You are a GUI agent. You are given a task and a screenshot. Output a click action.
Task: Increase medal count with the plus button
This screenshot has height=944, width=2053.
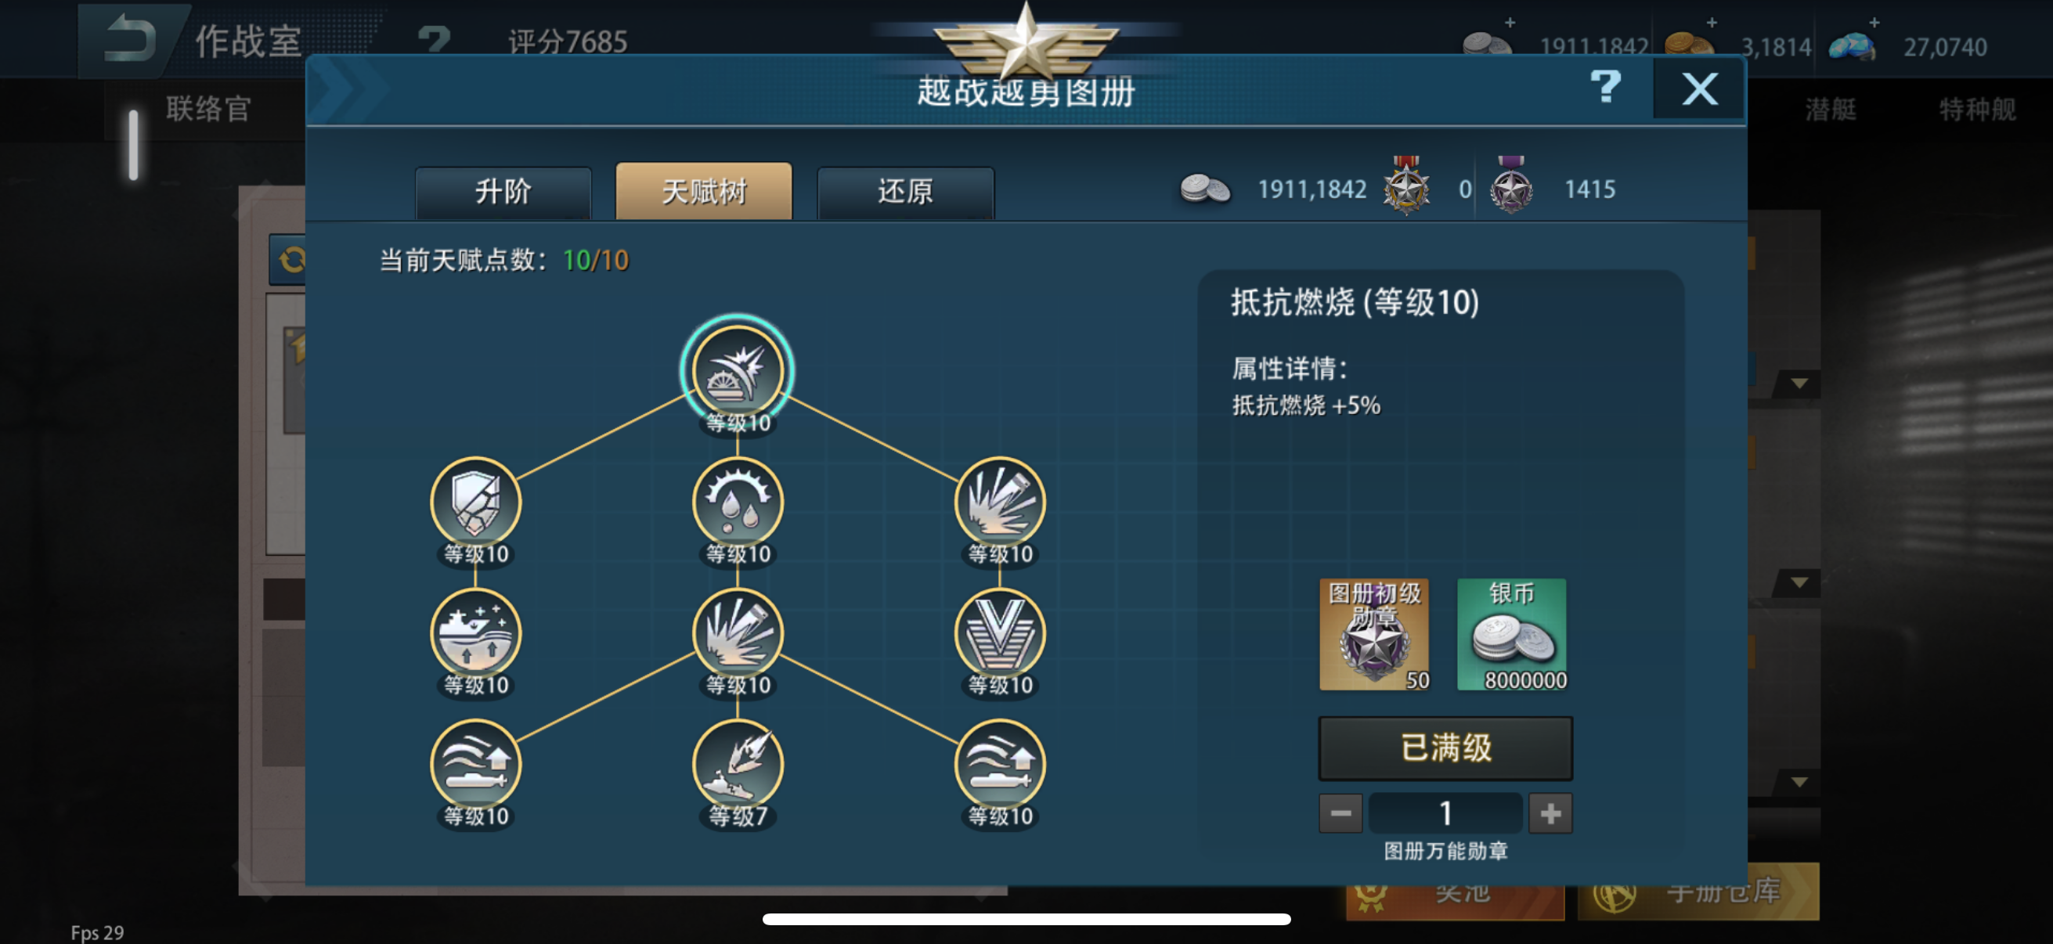[x=1550, y=813]
